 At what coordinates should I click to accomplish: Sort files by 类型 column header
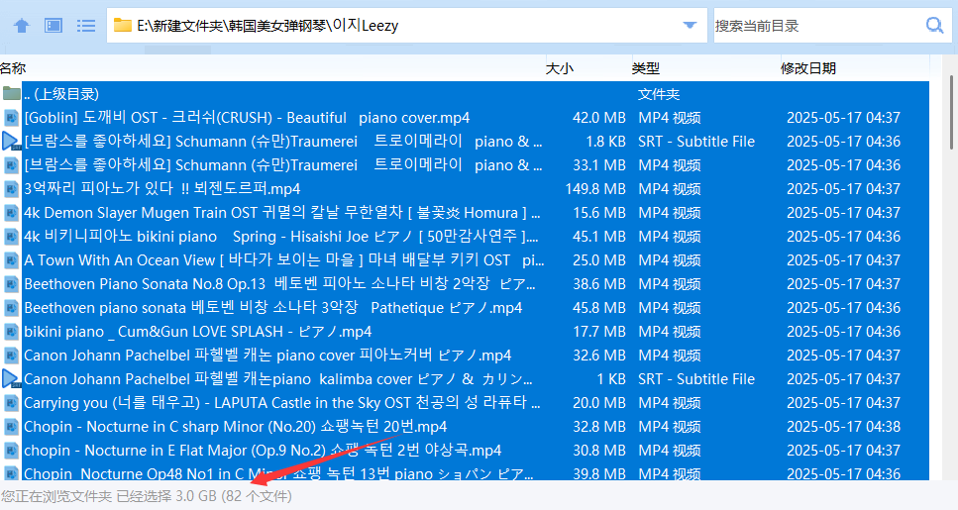(x=646, y=68)
